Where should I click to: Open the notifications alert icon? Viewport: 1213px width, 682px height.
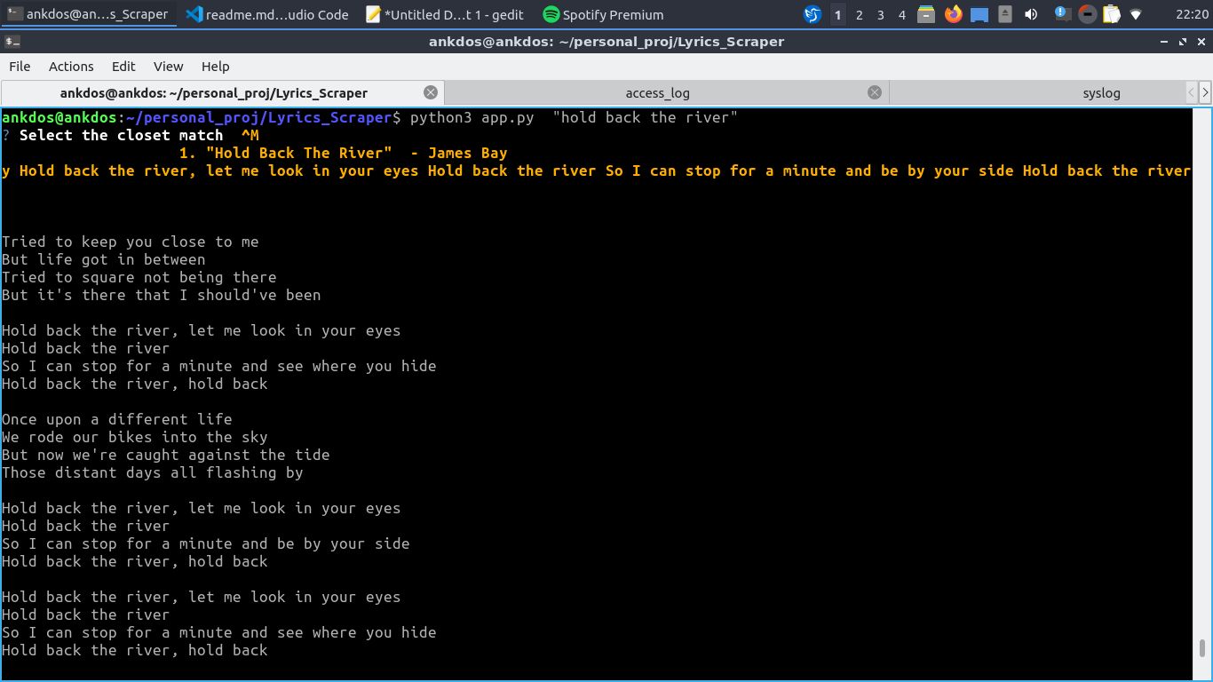(x=1062, y=14)
